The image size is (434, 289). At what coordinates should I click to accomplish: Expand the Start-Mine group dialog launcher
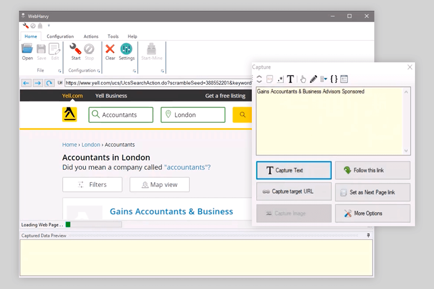click(162, 71)
